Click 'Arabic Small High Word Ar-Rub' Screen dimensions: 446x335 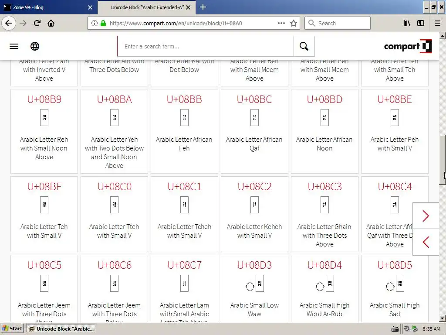324,310
